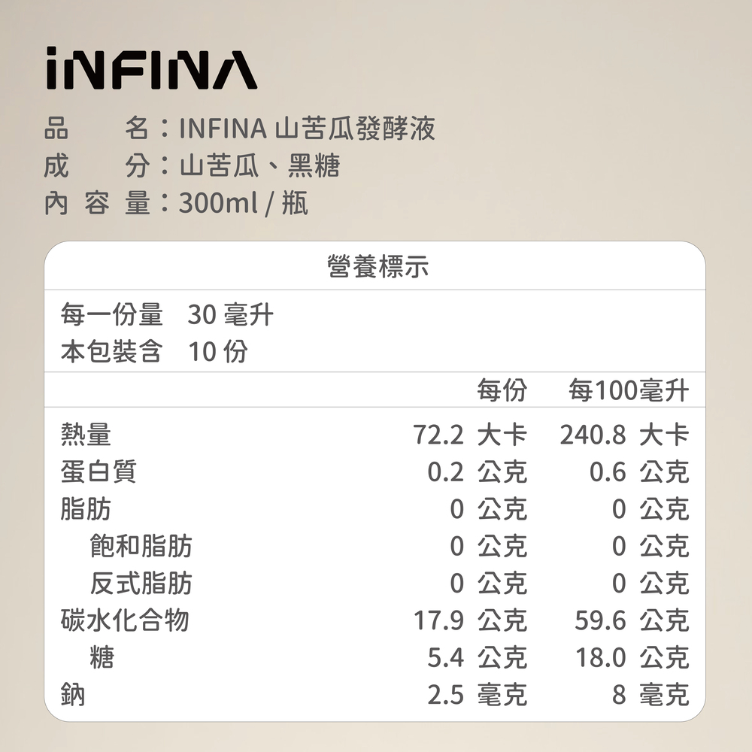Select the 蛋白質 row label

click(99, 472)
